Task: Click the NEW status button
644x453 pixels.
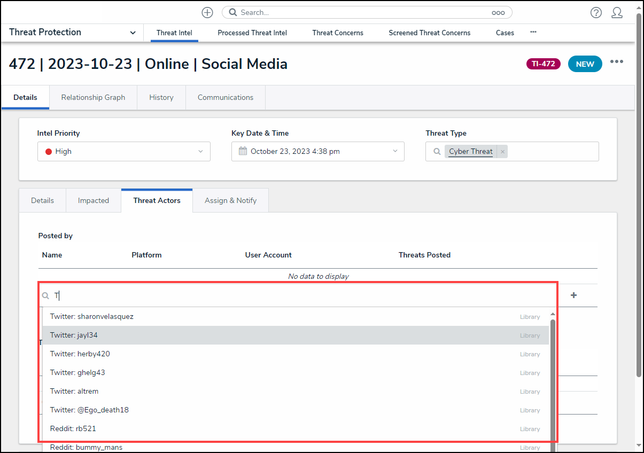Action: pos(585,64)
